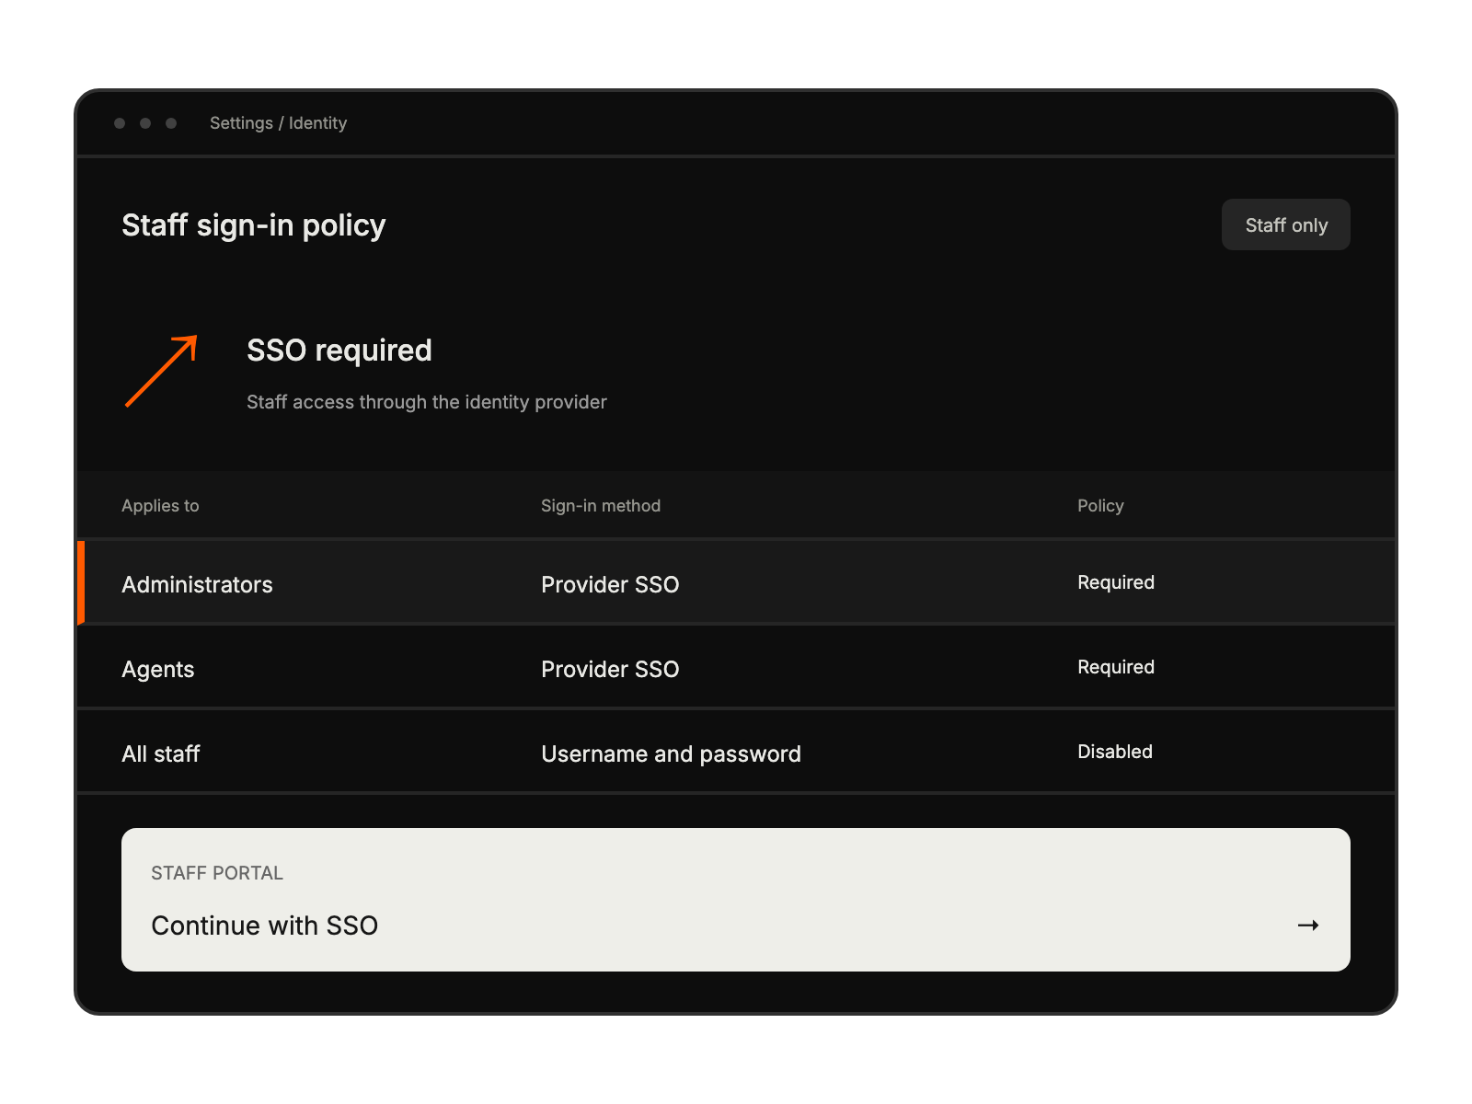The height and width of the screenshot is (1104, 1472).
Task: Click the SSO required heading
Action: (339, 351)
